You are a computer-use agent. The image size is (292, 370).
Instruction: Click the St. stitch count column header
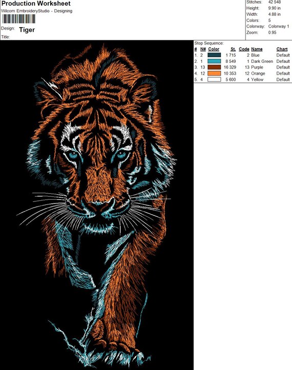[233, 49]
